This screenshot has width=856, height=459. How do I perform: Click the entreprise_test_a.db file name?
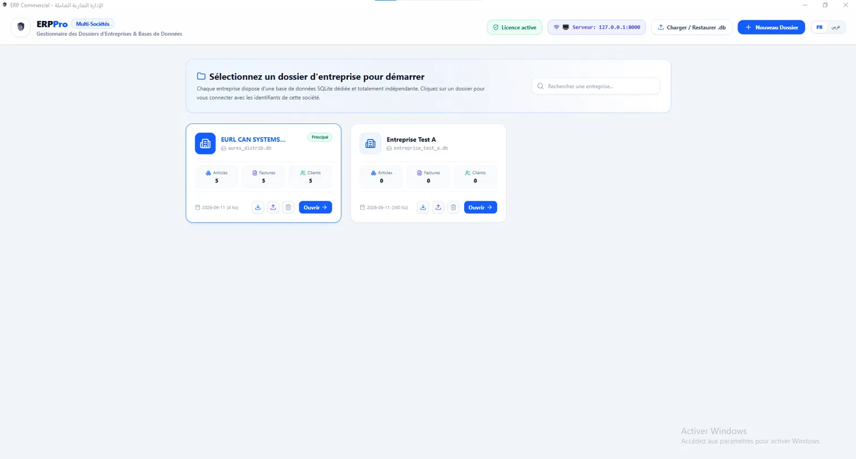click(x=421, y=148)
